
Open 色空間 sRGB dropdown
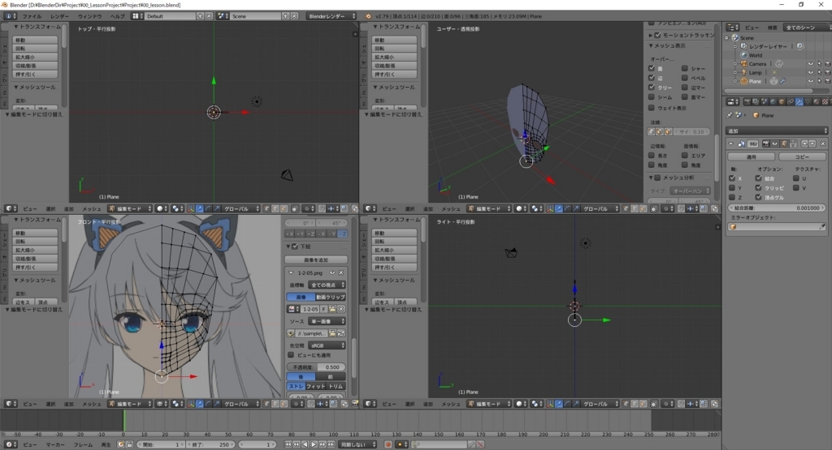327,345
